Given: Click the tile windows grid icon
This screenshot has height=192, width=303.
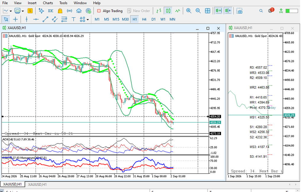Looking at the screenshot, I should pyautogui.click(x=207, y=11).
